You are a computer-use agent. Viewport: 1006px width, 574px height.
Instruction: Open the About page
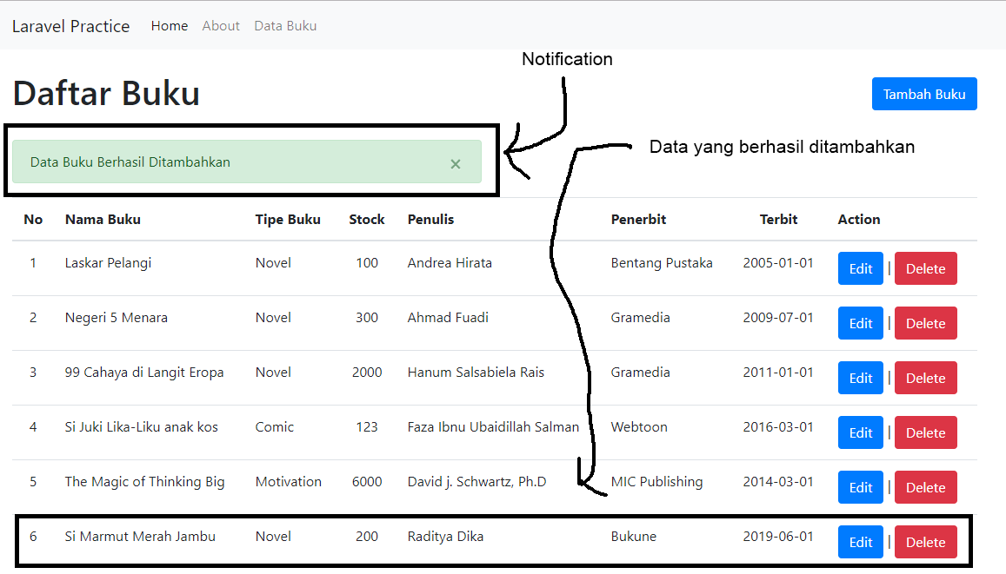[221, 25]
